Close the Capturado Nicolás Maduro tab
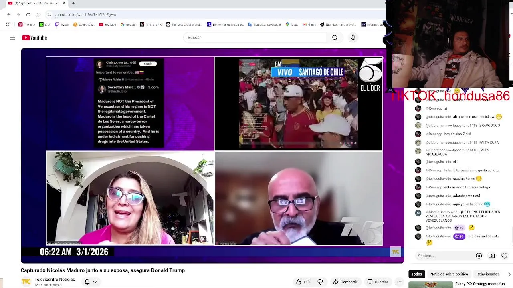513x288 pixels. click(x=64, y=3)
